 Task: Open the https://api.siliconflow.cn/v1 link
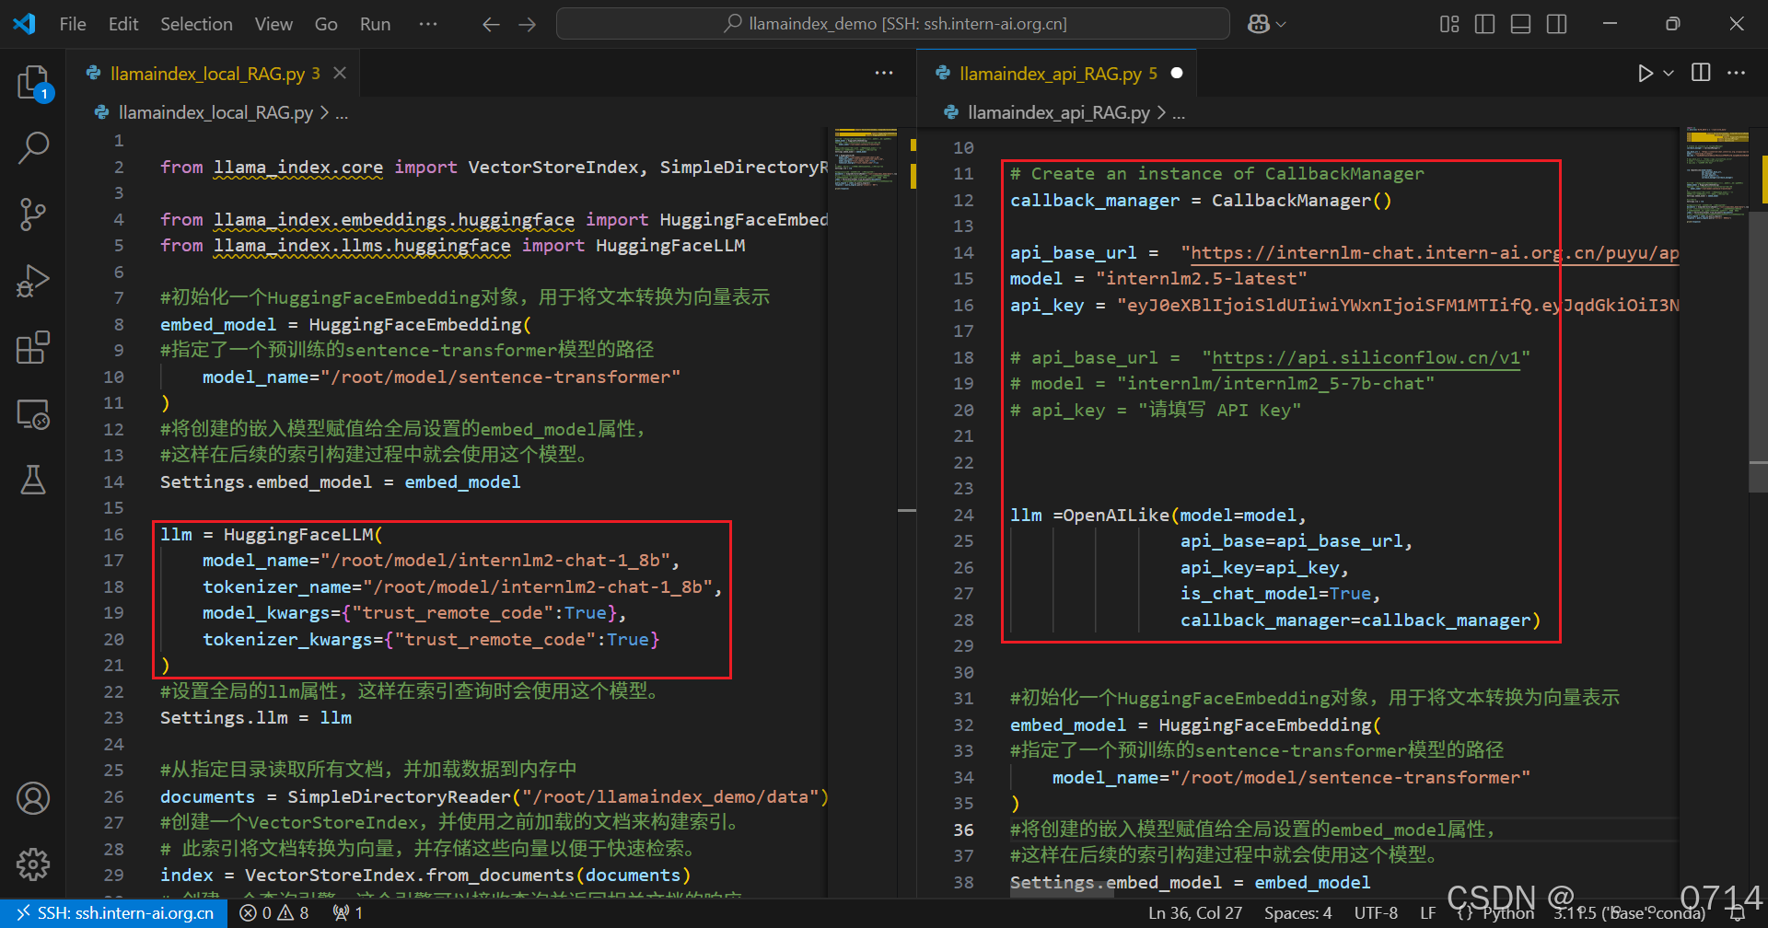pyautogui.click(x=1367, y=357)
